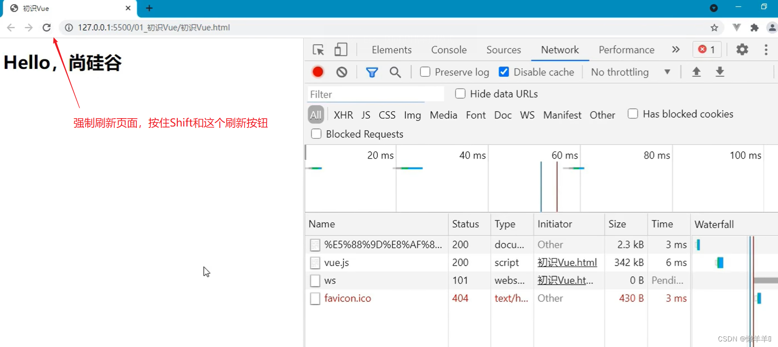Reload the page with refresh button

coord(47,27)
